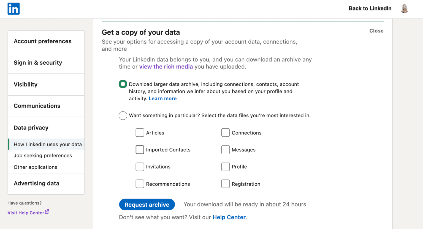
Task: Check the Connections data file
Action: [226, 133]
